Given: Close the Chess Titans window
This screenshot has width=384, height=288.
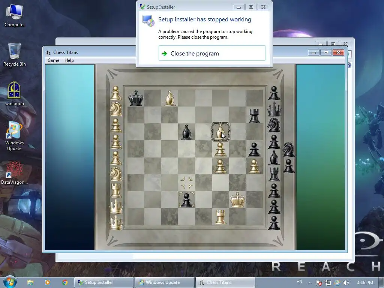Looking at the screenshot, I should point(338,52).
